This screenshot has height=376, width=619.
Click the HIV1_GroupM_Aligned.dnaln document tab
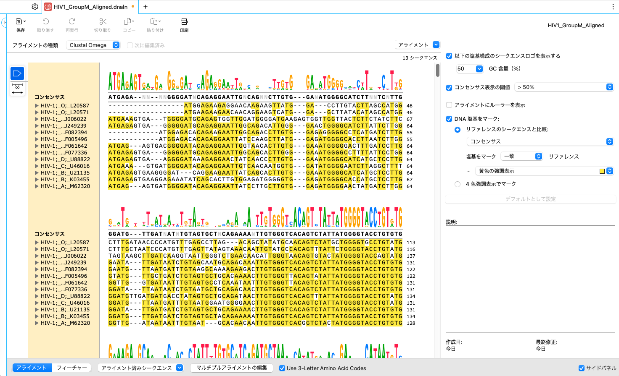(90, 7)
